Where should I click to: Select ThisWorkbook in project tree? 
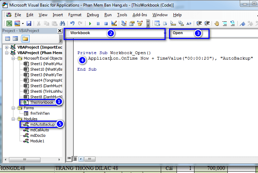(x=38, y=102)
